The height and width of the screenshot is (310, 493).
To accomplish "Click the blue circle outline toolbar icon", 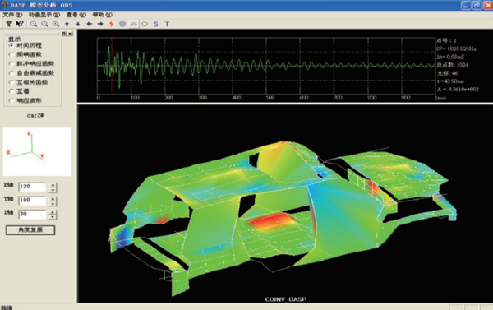I will pos(145,24).
